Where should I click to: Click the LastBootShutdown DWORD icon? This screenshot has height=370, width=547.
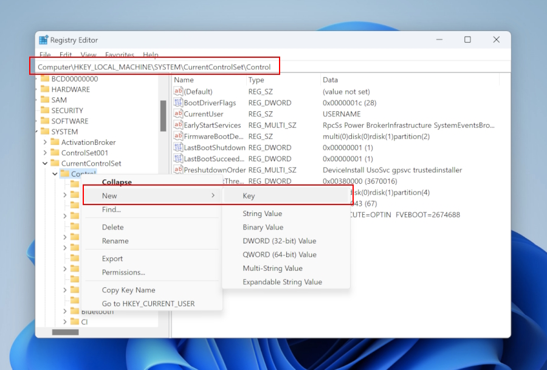pos(178,147)
